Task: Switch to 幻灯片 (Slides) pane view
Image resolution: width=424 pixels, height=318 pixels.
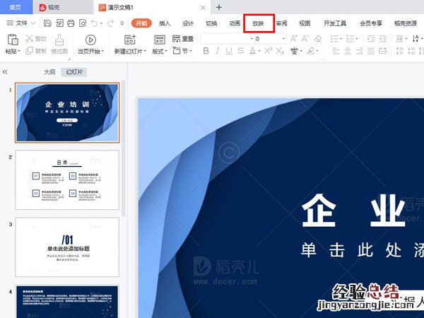Action: click(73, 72)
